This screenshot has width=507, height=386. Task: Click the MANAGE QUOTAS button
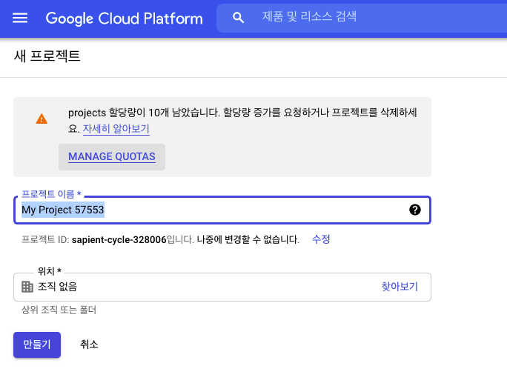112,157
